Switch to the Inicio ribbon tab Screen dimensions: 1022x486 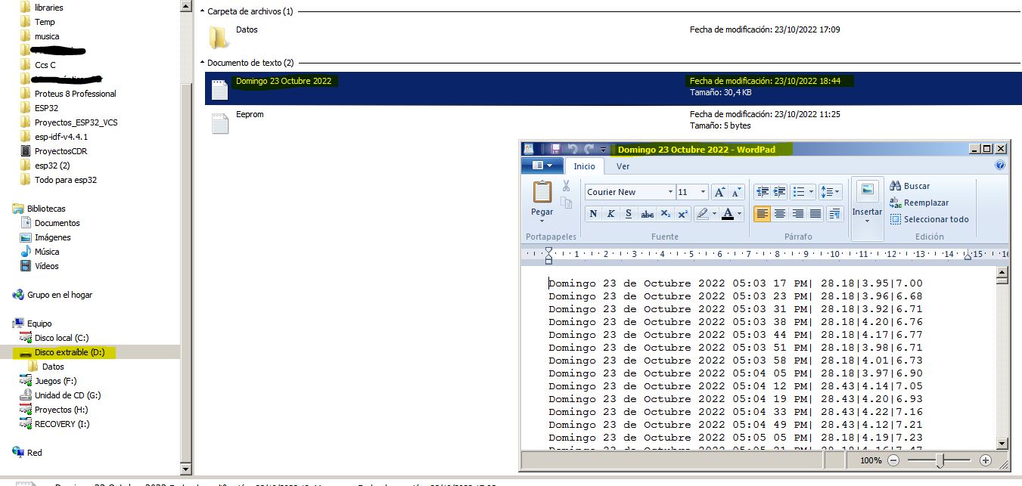584,166
